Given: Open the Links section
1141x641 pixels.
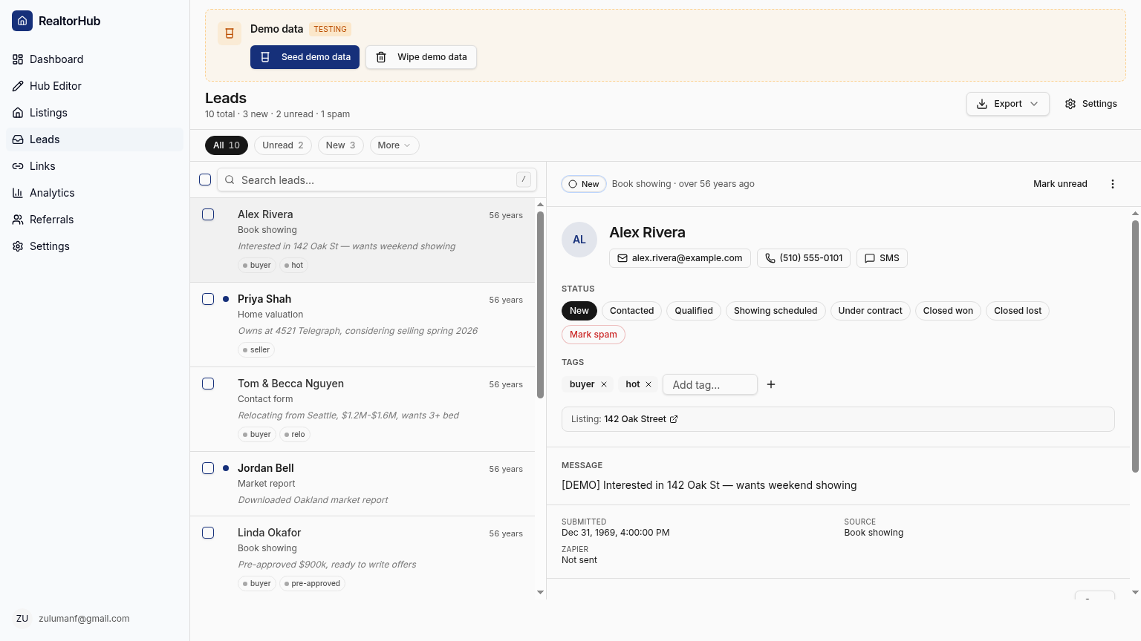Looking at the screenshot, I should (x=95, y=166).
